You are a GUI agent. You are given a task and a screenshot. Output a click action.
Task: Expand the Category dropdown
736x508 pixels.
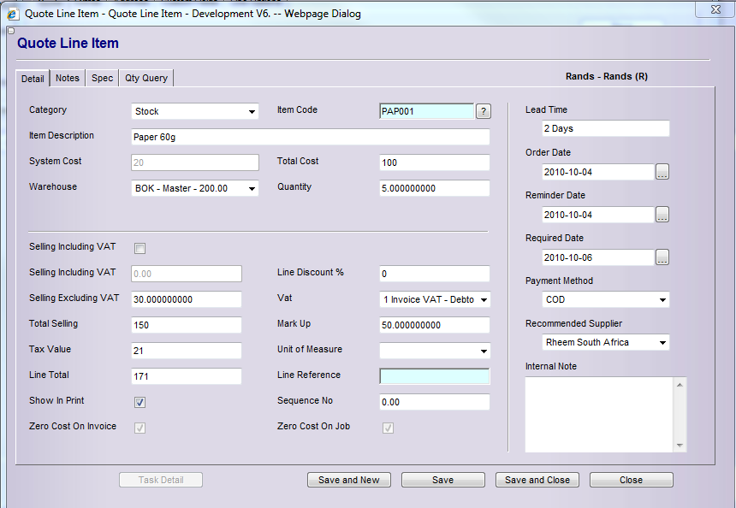(195, 111)
